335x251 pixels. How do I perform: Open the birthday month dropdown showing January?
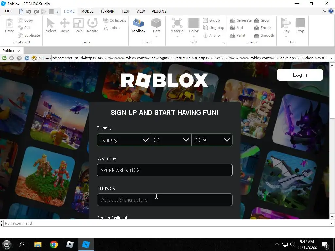point(124,140)
